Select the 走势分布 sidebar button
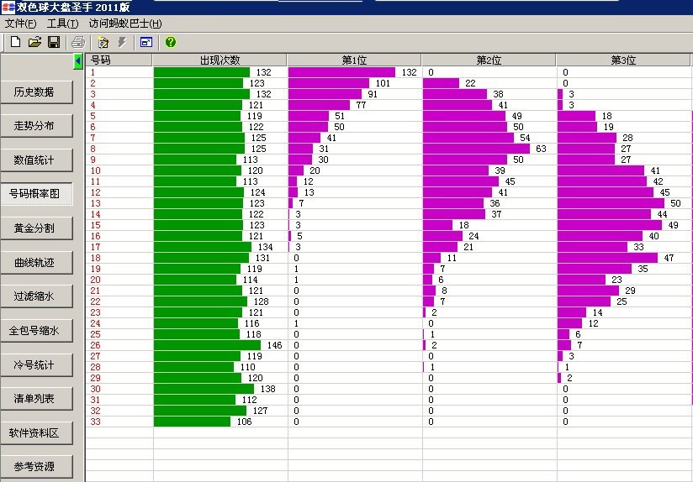This screenshot has height=482, width=693. [x=36, y=125]
